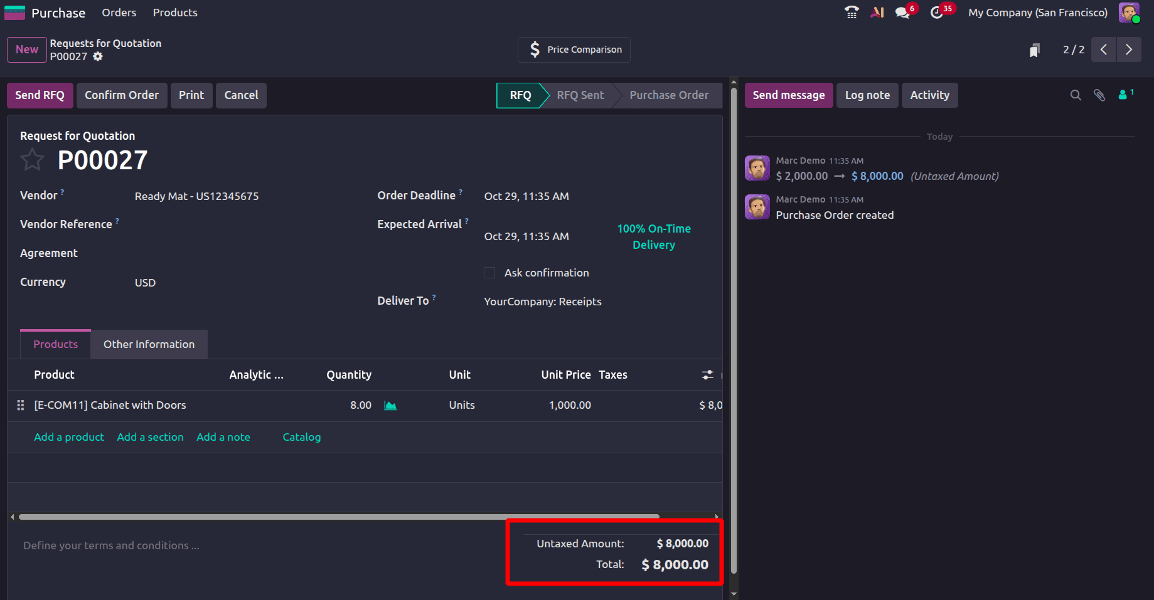Go to the next record with the right chevron

point(1129,50)
